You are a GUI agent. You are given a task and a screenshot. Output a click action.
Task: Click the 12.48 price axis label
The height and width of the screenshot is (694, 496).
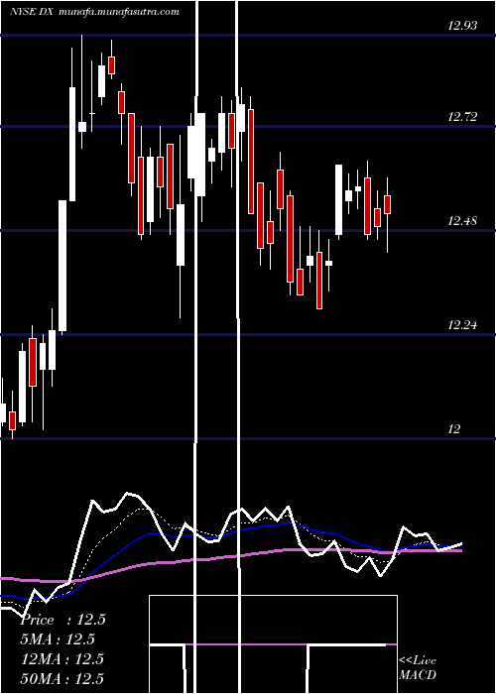(x=462, y=221)
